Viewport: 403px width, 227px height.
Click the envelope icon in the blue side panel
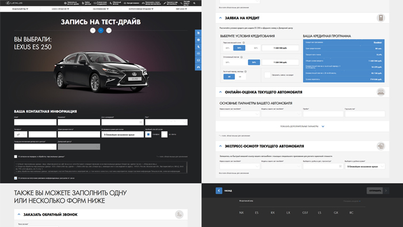(x=198, y=60)
